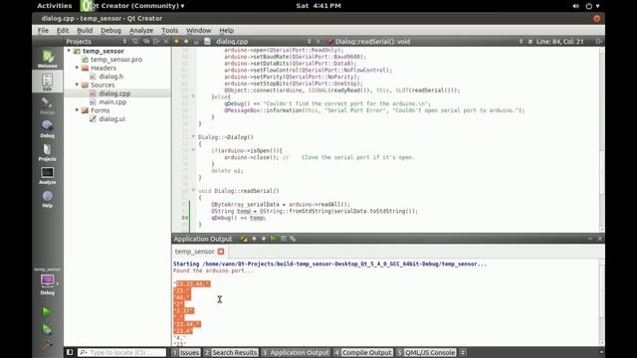Collapse the Headers folder

[77, 68]
